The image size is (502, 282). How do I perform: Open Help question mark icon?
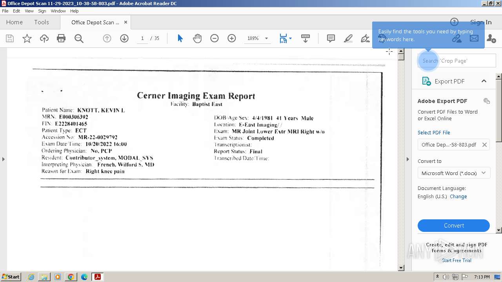pyautogui.click(x=454, y=22)
